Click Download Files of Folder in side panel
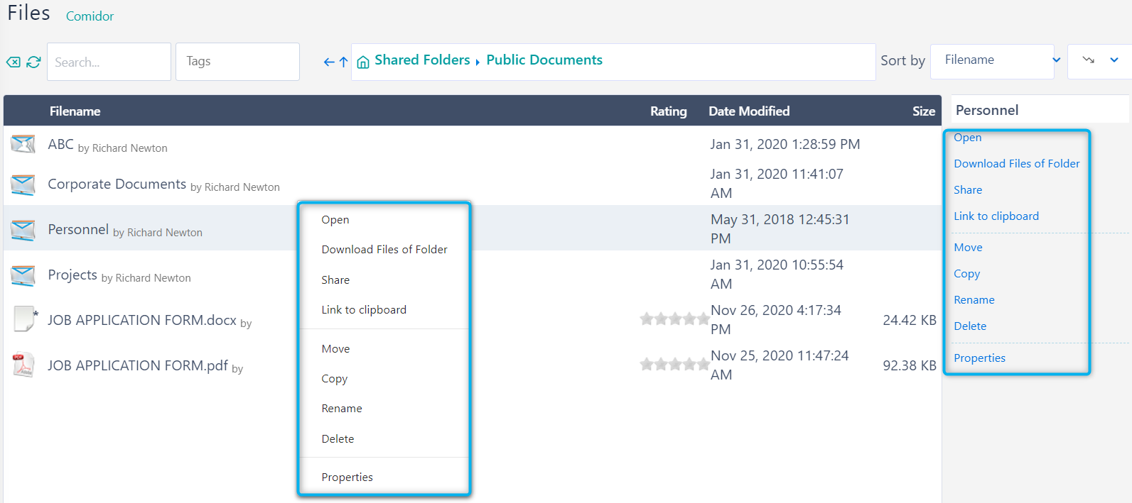The image size is (1132, 503). click(x=1017, y=164)
